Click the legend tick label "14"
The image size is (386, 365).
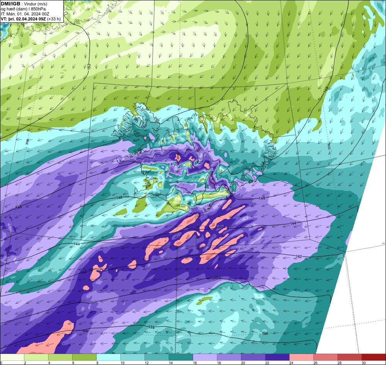coord(171,363)
